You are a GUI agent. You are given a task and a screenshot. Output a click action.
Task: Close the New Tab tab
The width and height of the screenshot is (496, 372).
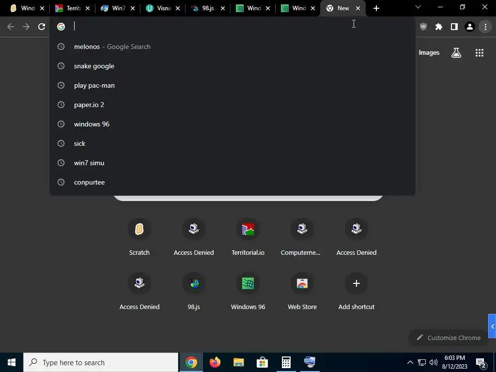point(358,8)
